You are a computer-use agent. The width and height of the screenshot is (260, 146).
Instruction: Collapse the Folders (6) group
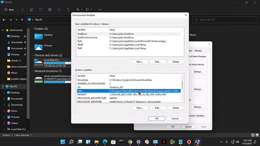[32, 29]
